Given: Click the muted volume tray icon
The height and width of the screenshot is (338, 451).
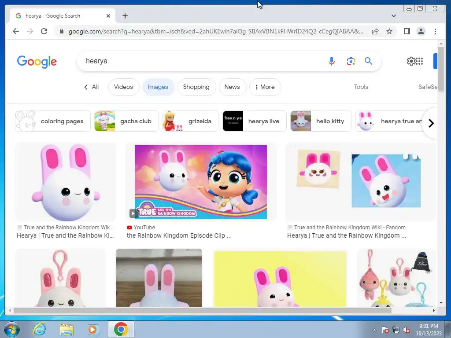Looking at the screenshot, I should (407, 330).
